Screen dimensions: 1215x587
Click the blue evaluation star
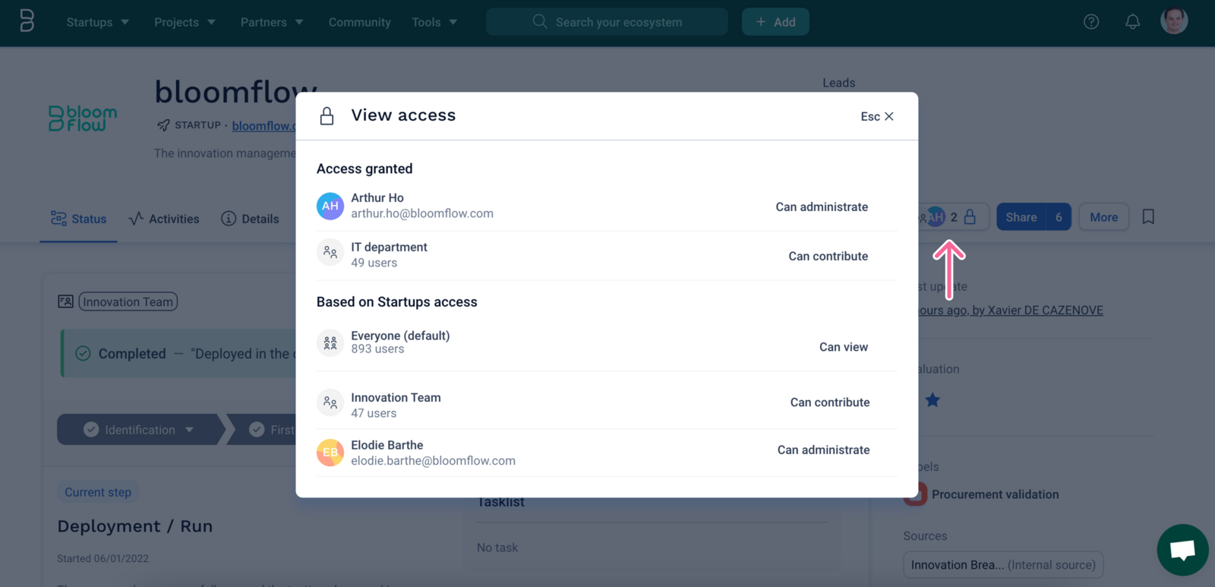coord(933,400)
